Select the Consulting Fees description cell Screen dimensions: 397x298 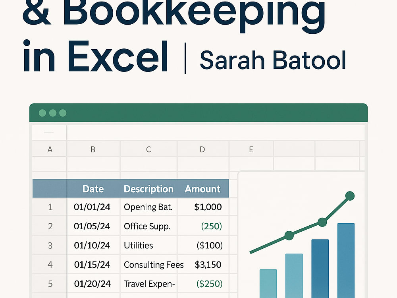pos(148,265)
